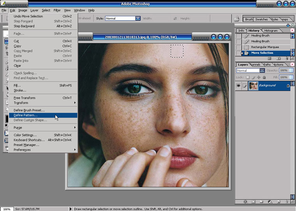Click the add layer style icon
This screenshot has height=211, width=296.
(245, 202)
